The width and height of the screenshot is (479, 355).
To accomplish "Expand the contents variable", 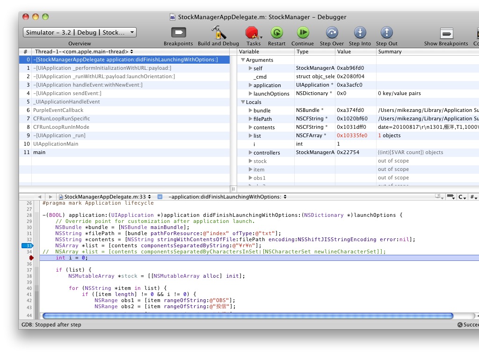I will pyautogui.click(x=250, y=127).
